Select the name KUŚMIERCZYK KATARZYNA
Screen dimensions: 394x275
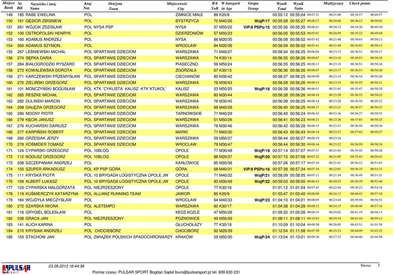pyautogui.click(x=52, y=194)
